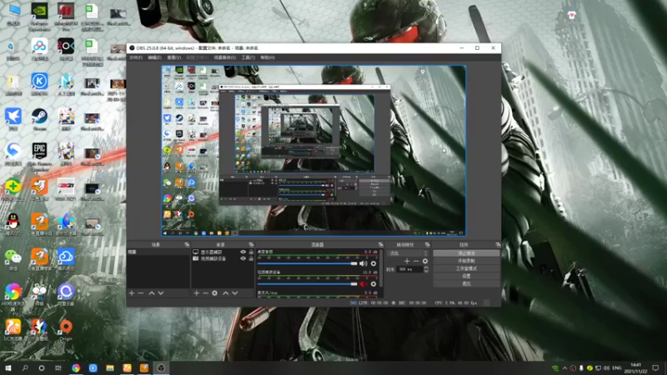
Task: Open source properties gear in the sources panel
Action: coord(215,293)
